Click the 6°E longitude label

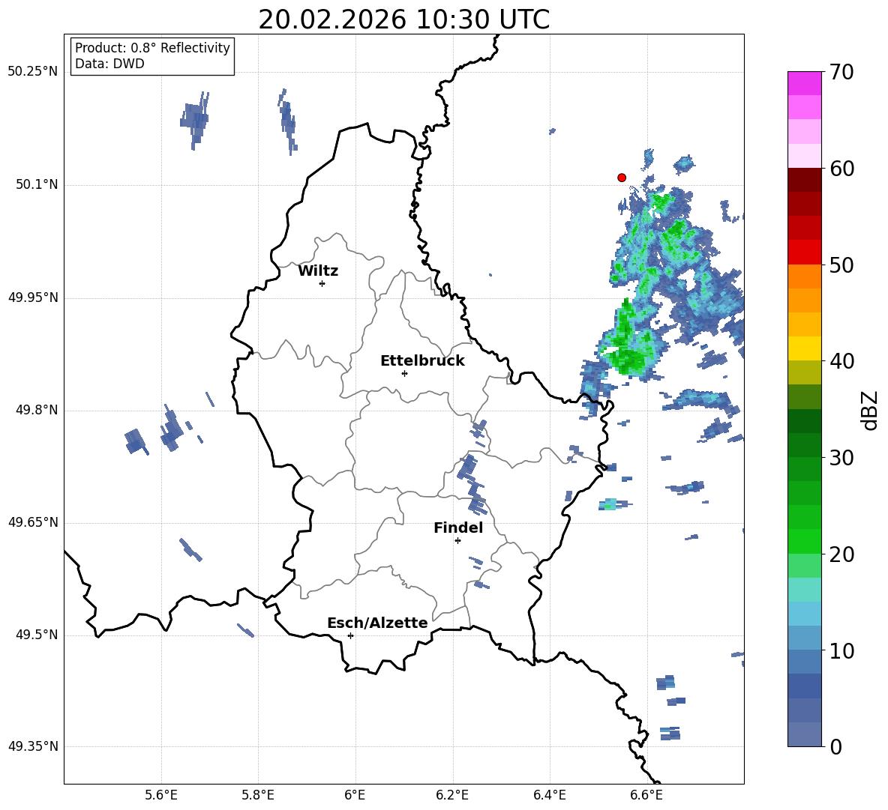click(x=355, y=796)
